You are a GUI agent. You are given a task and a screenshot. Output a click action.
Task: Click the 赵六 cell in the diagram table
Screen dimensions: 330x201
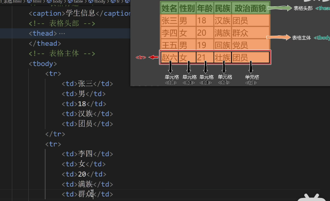(x=170, y=57)
